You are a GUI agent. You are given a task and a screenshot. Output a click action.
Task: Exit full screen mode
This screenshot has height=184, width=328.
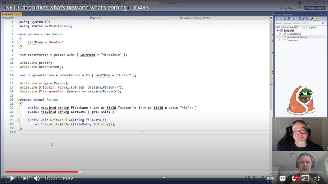(x=317, y=178)
